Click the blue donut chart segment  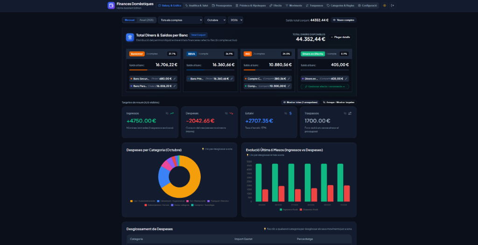tap(164, 177)
